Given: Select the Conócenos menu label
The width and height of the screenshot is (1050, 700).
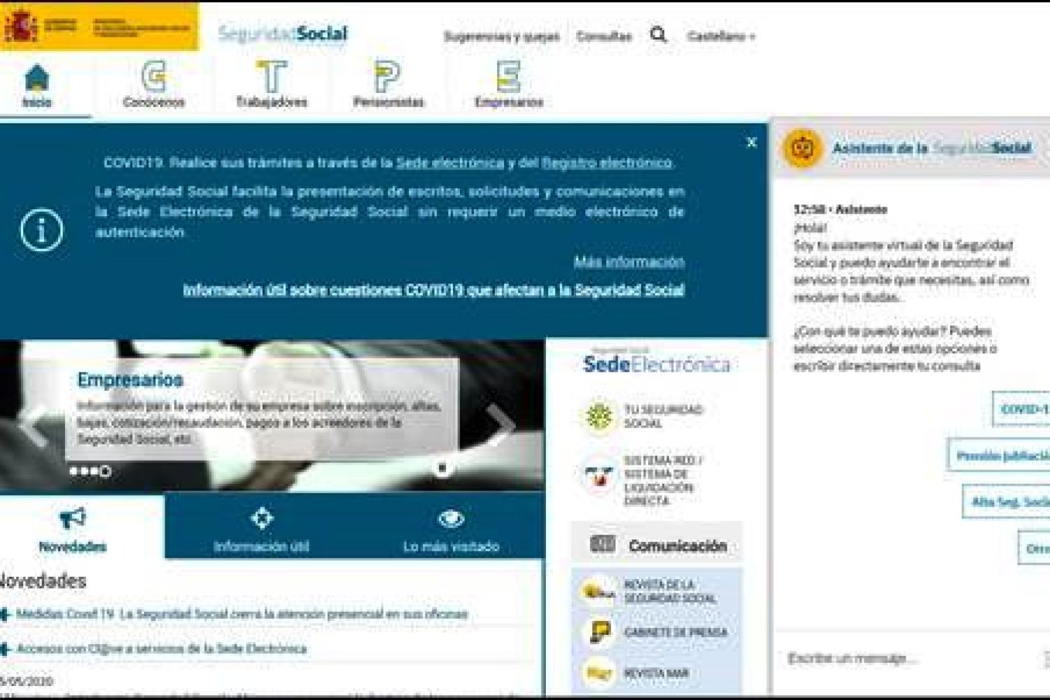Looking at the screenshot, I should click(153, 102).
